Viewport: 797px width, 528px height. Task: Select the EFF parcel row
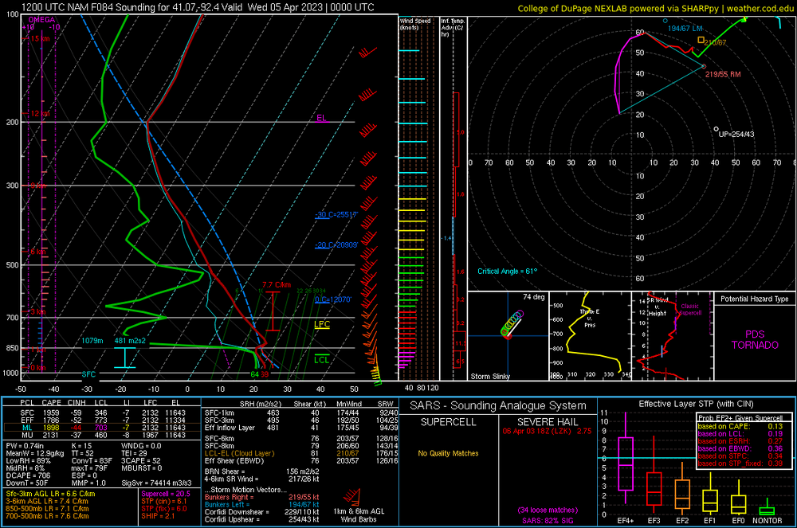click(103, 420)
